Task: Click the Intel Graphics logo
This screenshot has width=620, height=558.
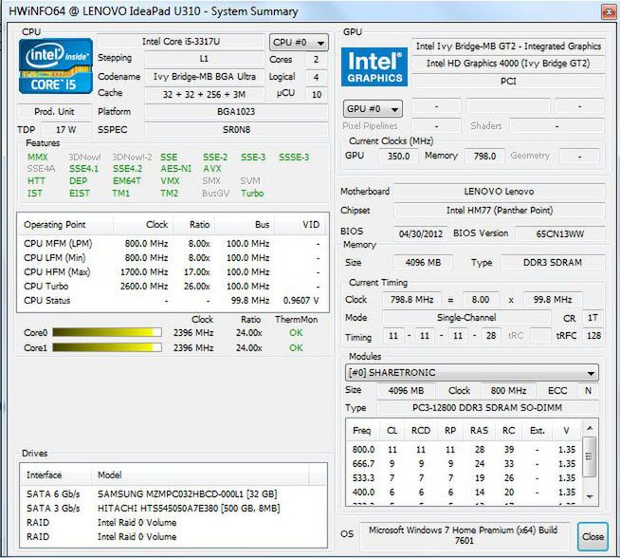Action: point(374,66)
